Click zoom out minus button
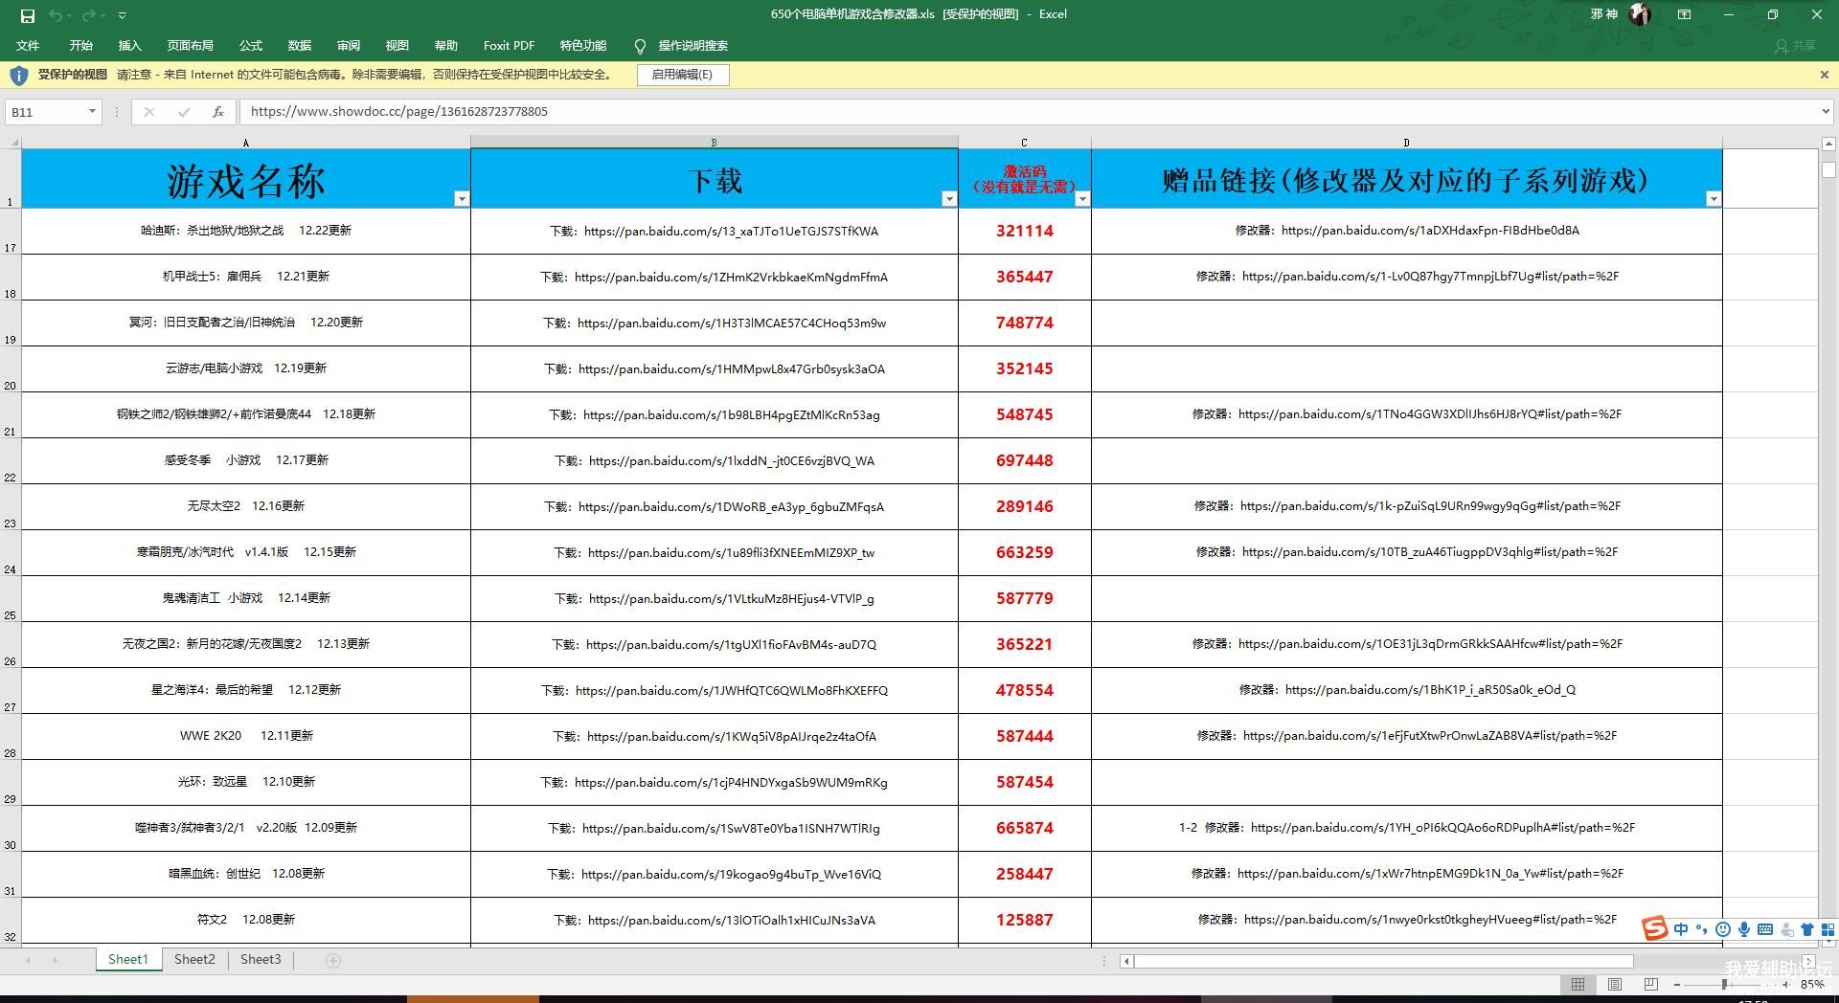The width and height of the screenshot is (1839, 1003). [x=1676, y=984]
